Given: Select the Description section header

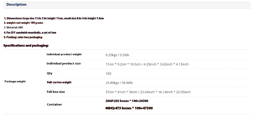Looking at the screenshot, I should click(x=17, y=4).
